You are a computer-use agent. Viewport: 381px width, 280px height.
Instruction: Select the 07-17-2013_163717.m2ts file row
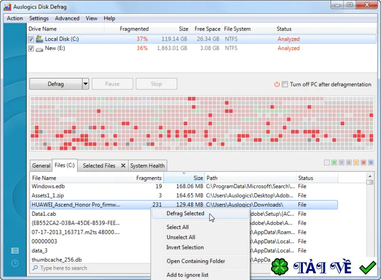tap(90, 232)
